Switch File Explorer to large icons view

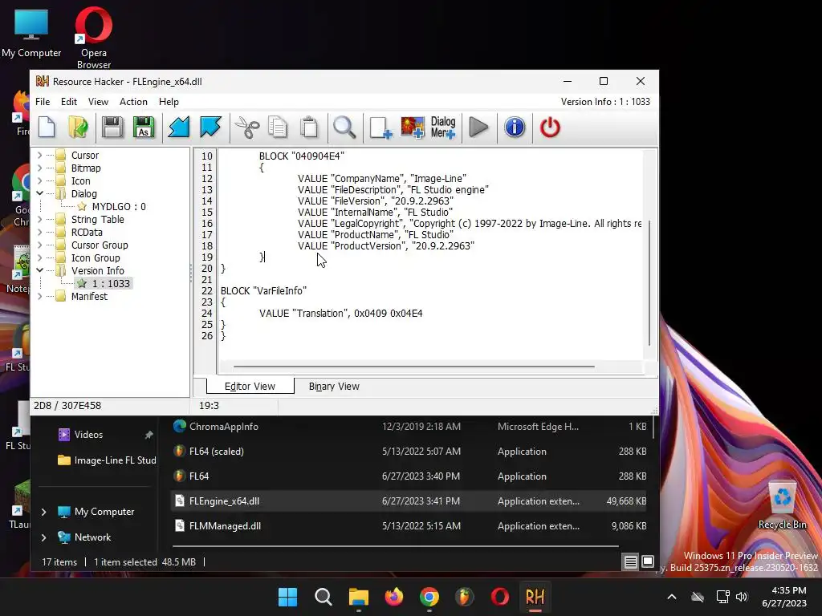(x=648, y=561)
